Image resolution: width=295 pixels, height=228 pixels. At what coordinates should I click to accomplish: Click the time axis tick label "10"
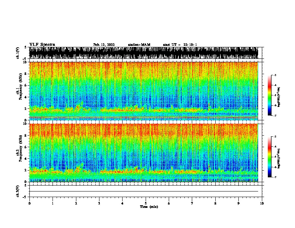pyautogui.click(x=262, y=203)
